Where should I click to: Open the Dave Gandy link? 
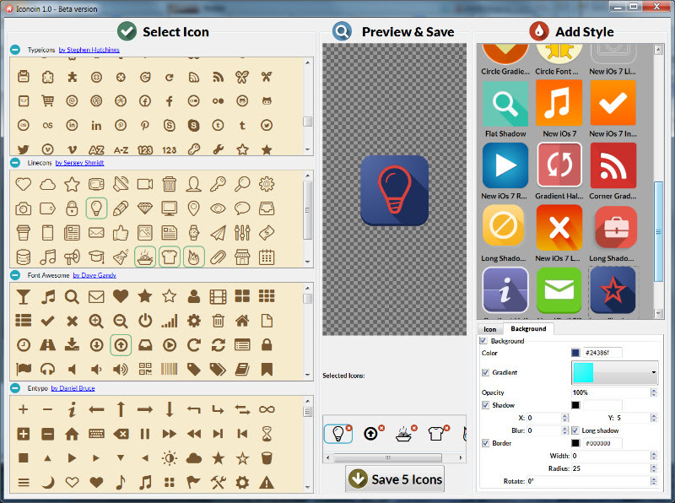click(x=95, y=274)
